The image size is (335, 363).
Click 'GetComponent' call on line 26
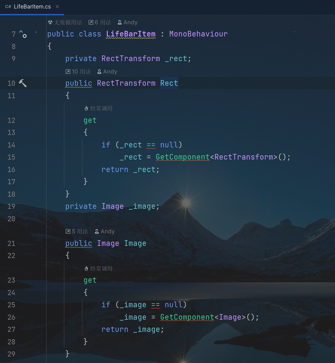[x=187, y=317]
